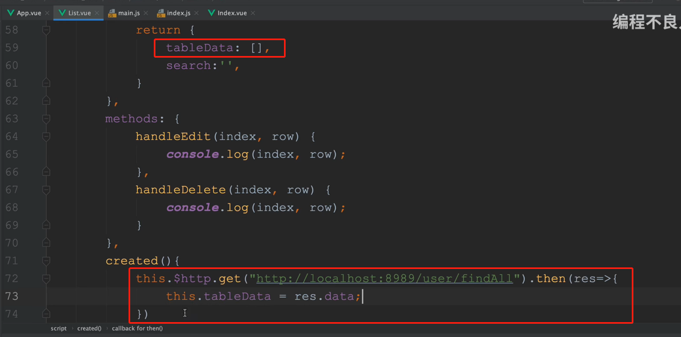
Task: Switch to the Index.vue tab
Action: click(x=232, y=13)
